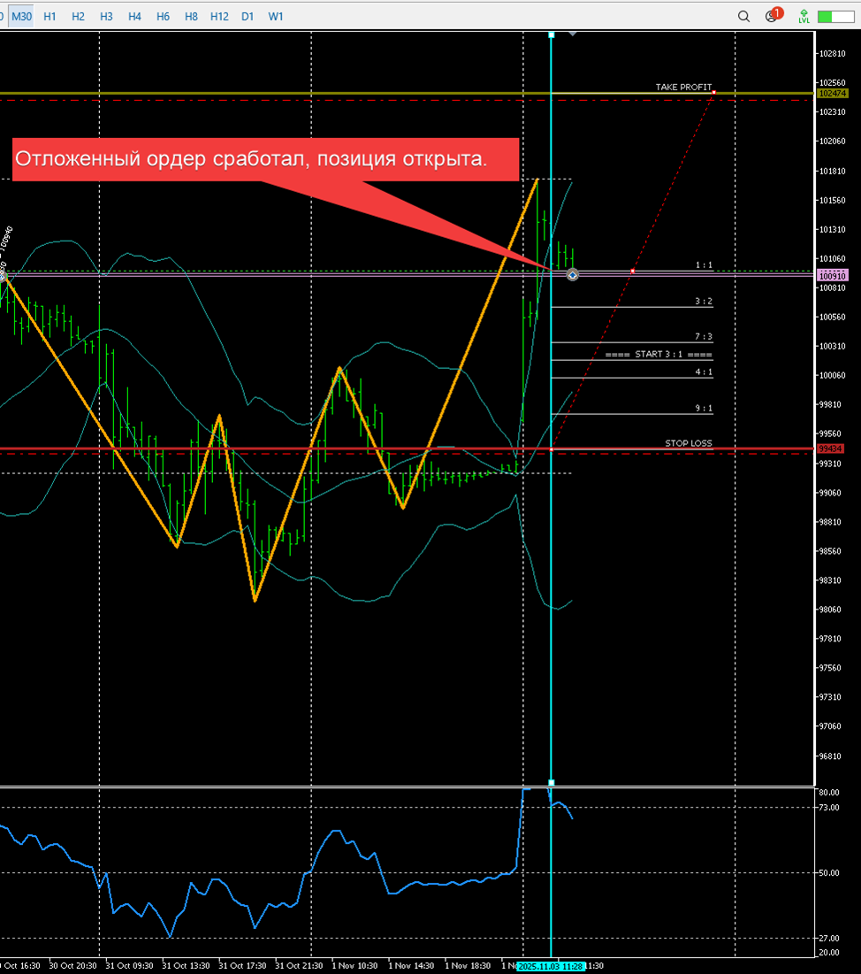Click the STOP LOSS price label 99434
861x974 pixels.
tap(831, 449)
